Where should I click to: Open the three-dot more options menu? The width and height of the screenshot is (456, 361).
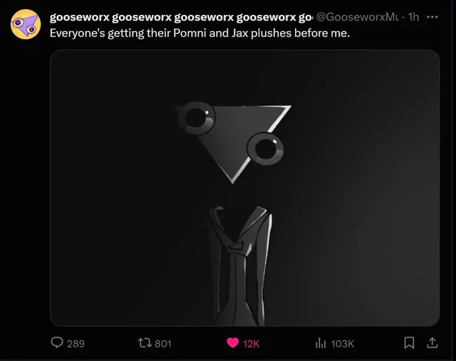tap(432, 17)
